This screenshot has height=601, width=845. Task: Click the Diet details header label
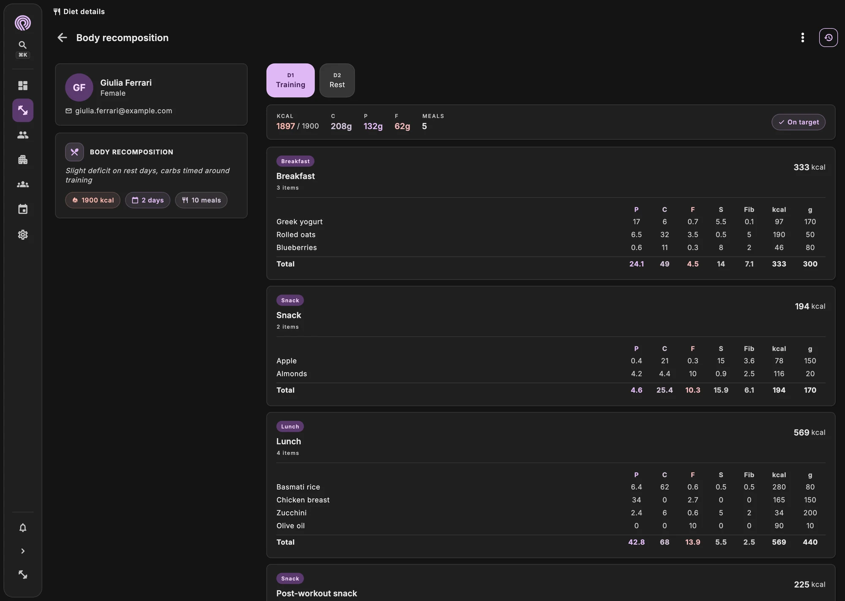point(84,12)
